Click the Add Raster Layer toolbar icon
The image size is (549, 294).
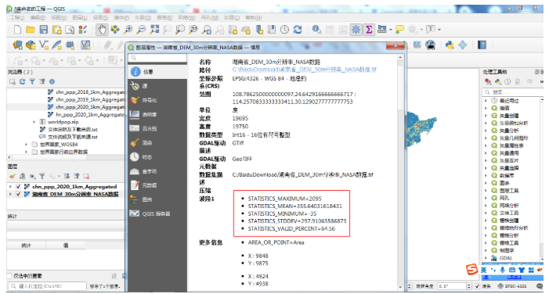click(x=31, y=45)
